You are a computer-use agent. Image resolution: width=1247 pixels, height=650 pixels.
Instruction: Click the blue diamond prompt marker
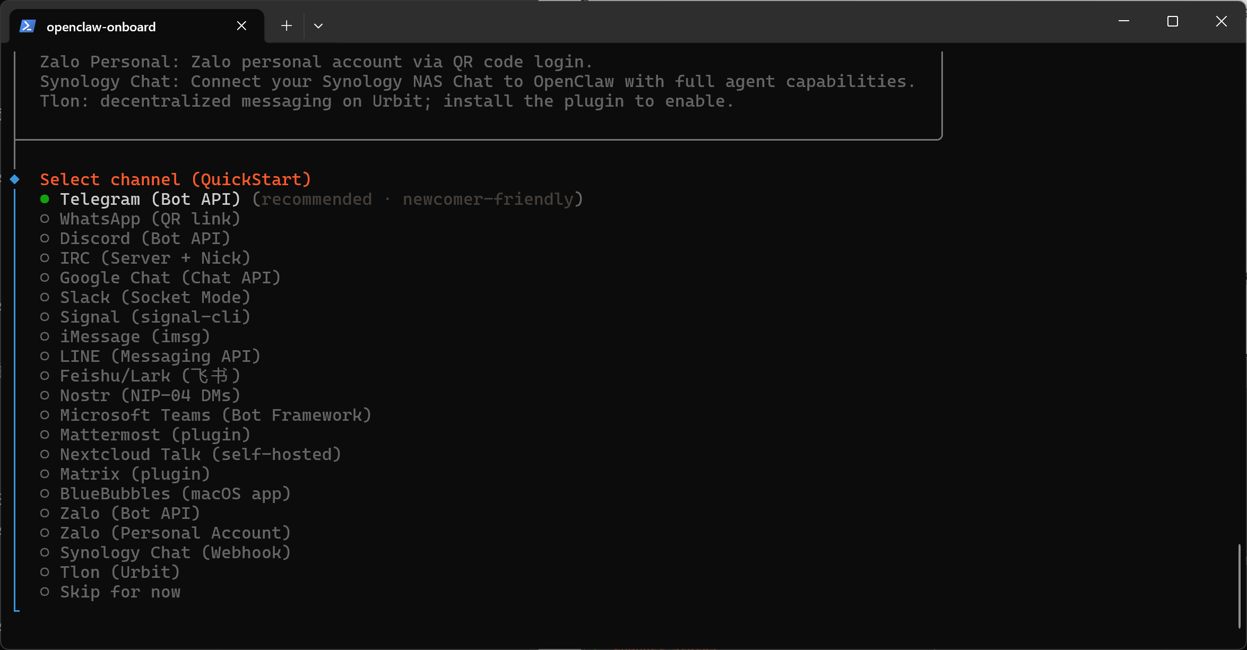coord(15,179)
